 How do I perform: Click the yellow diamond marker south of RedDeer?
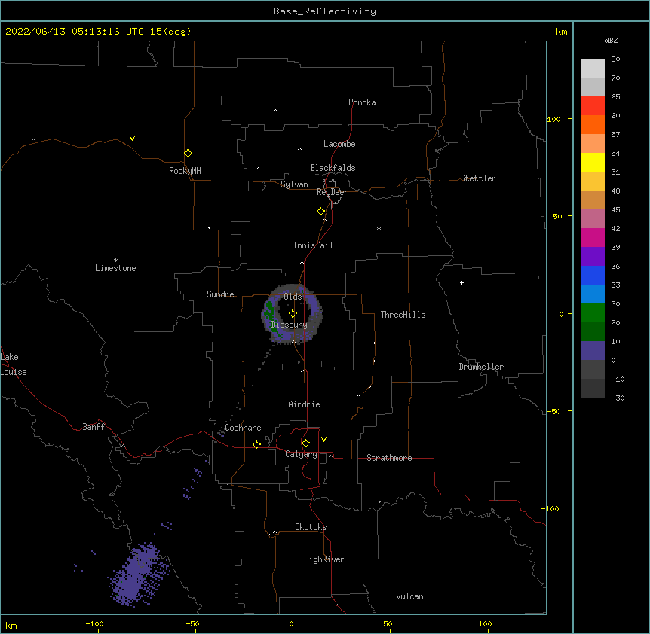pyautogui.click(x=321, y=212)
